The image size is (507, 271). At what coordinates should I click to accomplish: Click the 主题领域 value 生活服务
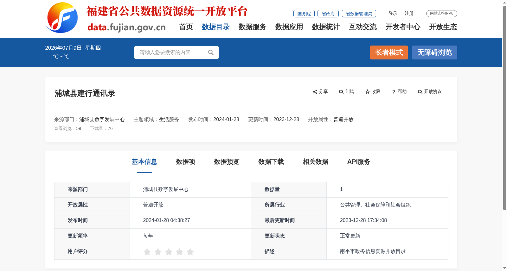[x=169, y=120]
